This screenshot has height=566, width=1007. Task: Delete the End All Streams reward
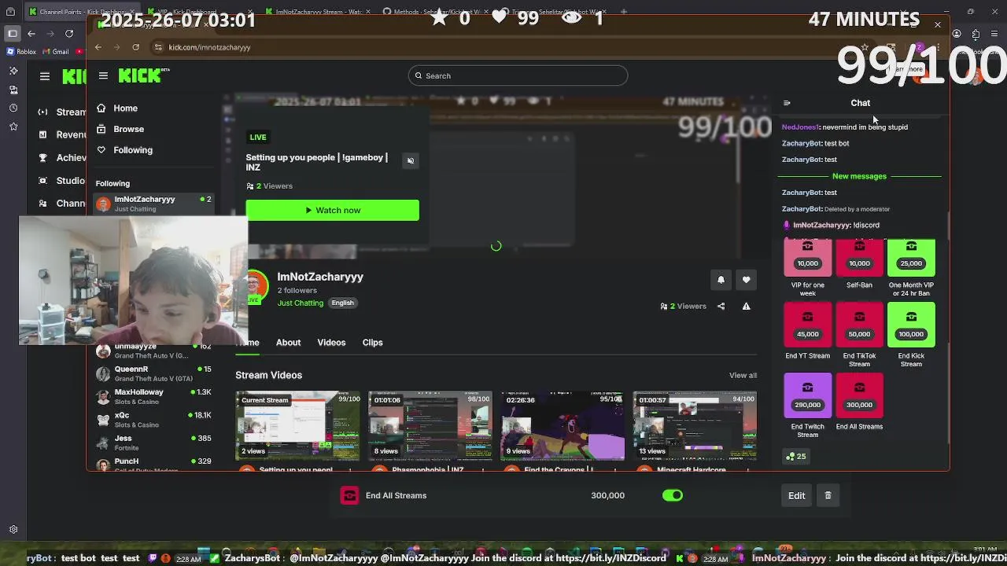[828, 495]
